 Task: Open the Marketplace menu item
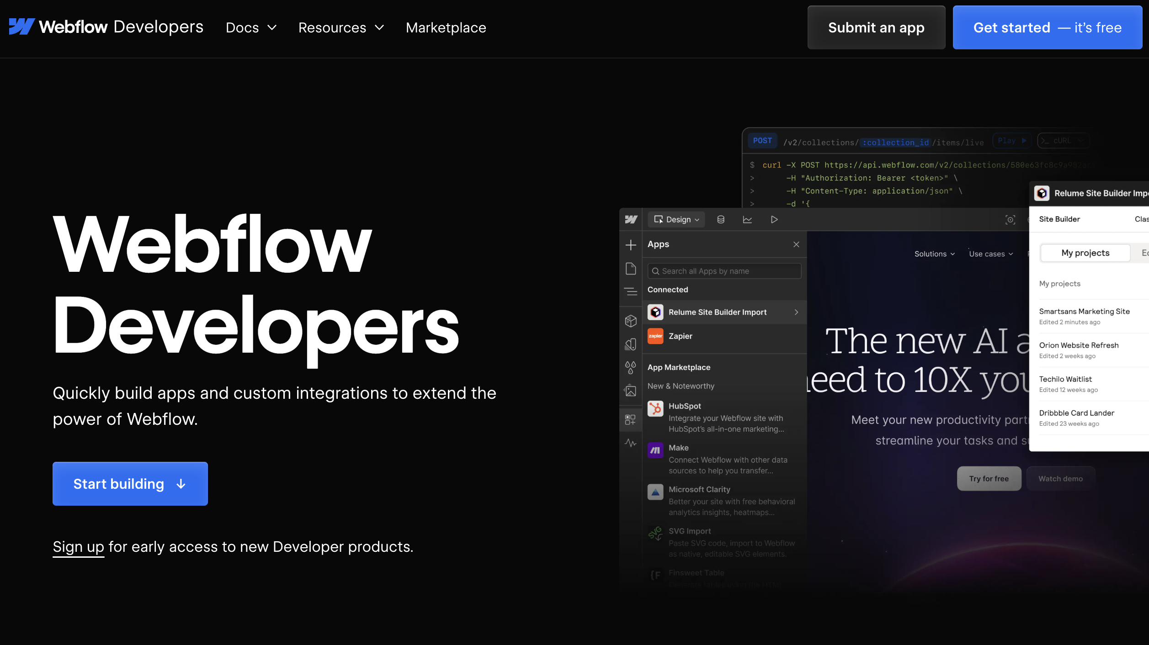point(446,28)
